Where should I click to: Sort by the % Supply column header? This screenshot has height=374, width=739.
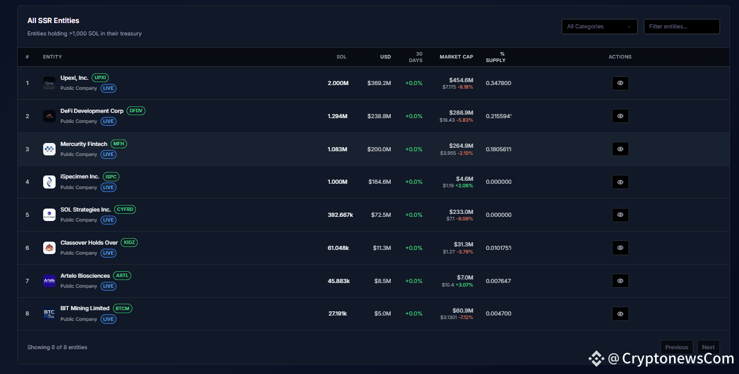[x=495, y=57]
